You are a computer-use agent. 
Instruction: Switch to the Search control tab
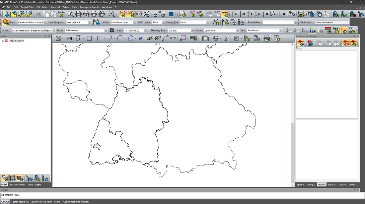(17, 185)
